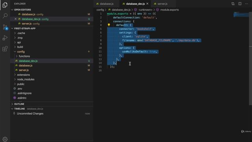Image resolution: width=252 pixels, height=142 pixels.
Task: Click the 'sqlite' client string
Action: 140,36
